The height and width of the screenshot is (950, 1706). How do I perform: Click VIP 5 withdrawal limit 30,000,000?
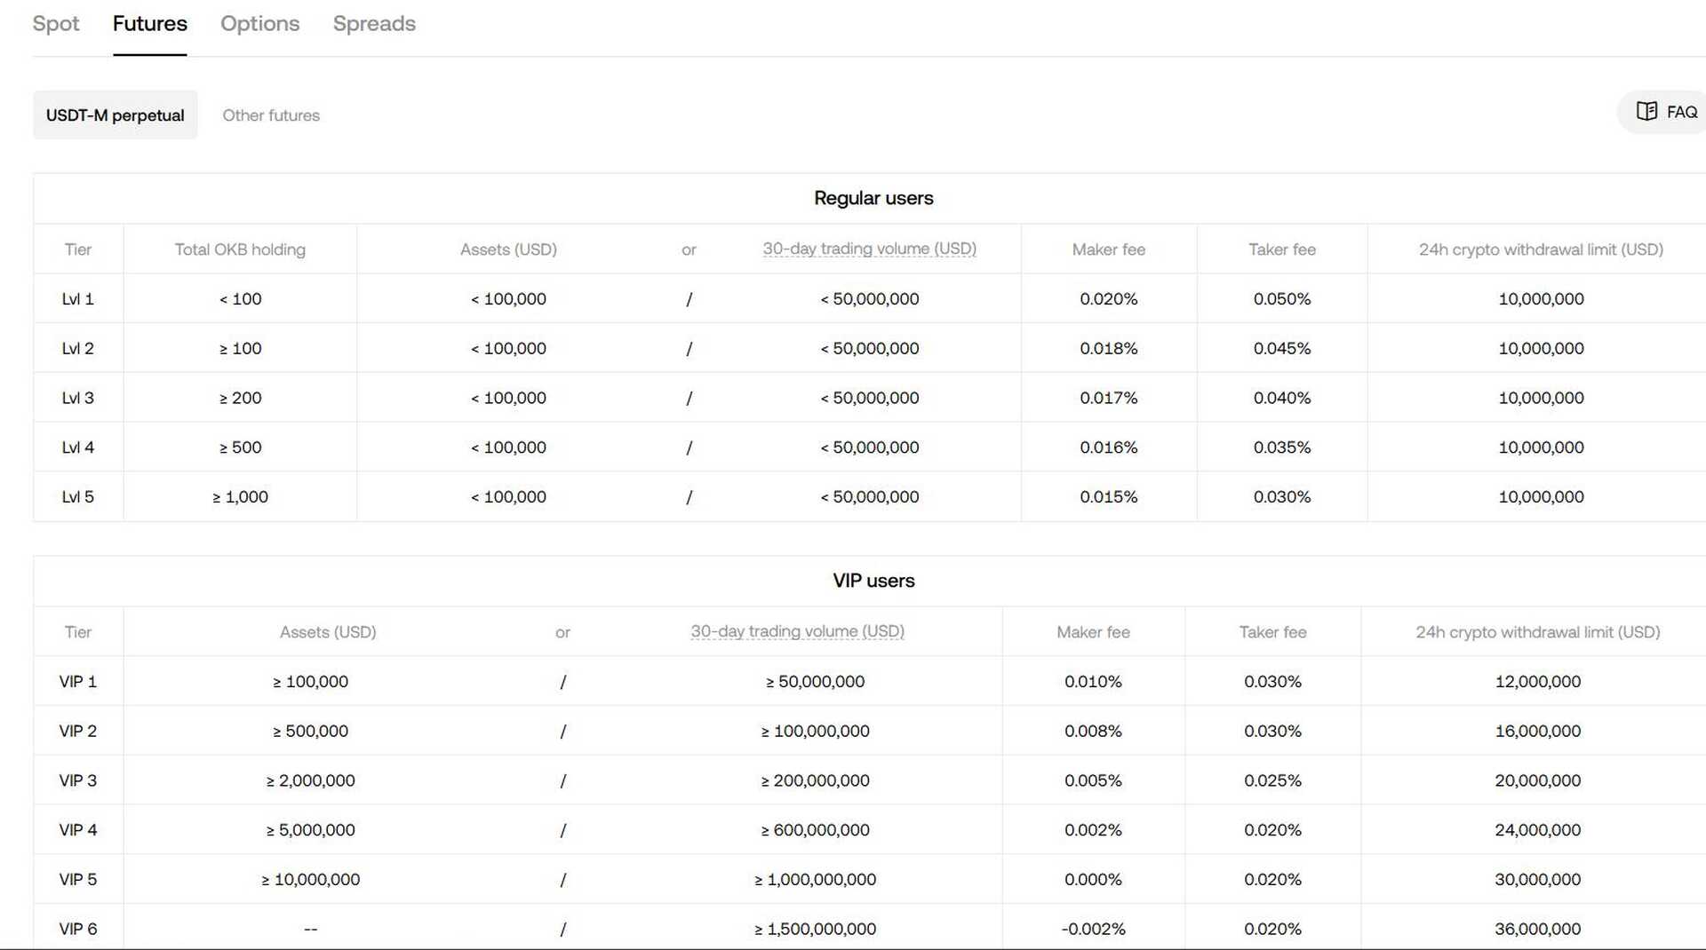coord(1537,880)
